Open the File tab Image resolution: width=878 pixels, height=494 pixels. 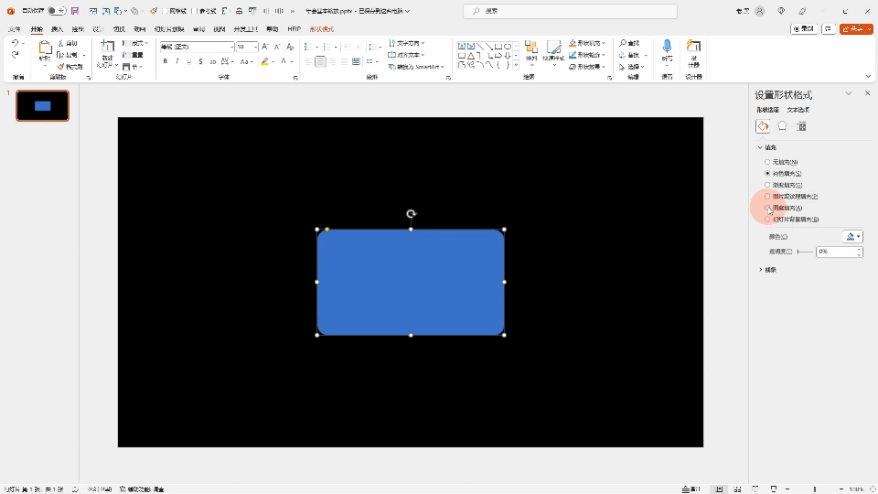(x=15, y=29)
